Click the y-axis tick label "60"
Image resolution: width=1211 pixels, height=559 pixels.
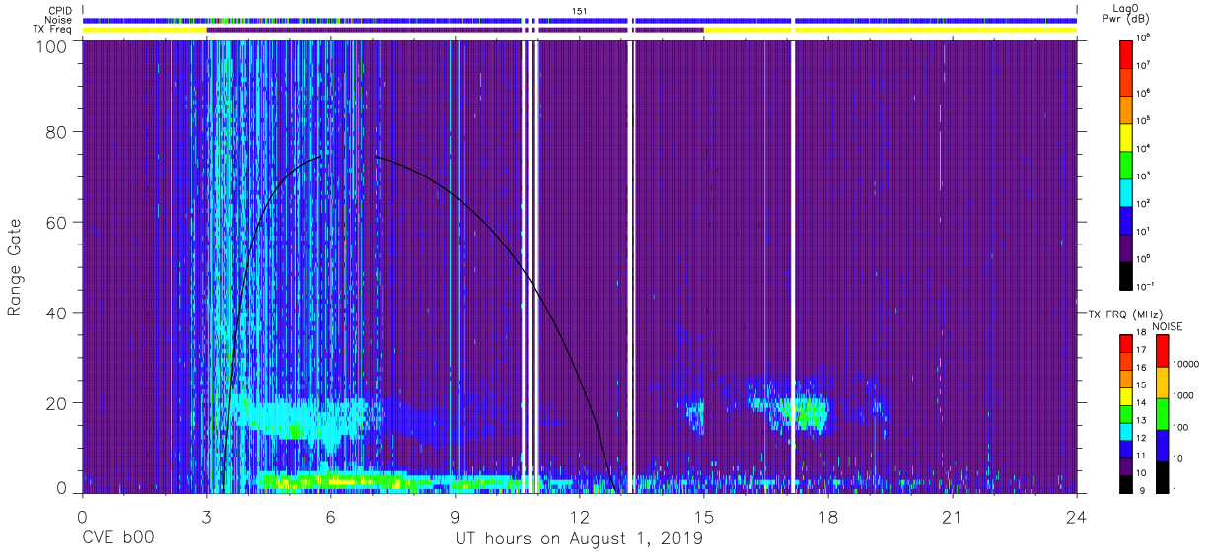[x=56, y=223]
